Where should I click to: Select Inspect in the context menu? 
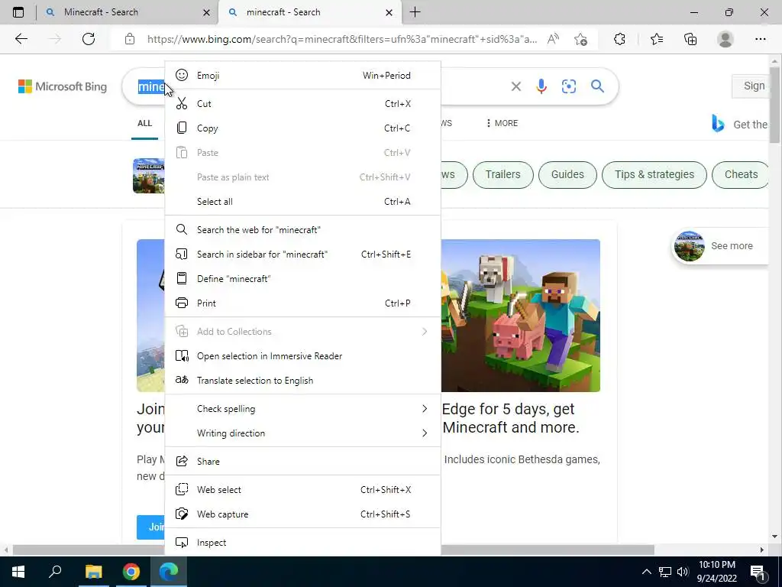[302, 543]
